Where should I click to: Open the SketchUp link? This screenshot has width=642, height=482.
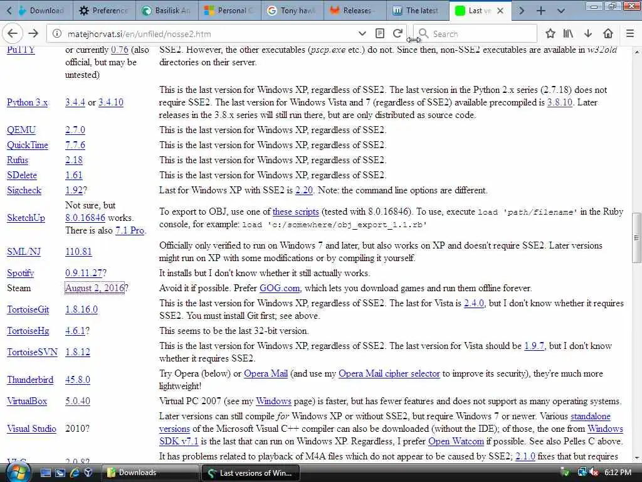tap(26, 218)
